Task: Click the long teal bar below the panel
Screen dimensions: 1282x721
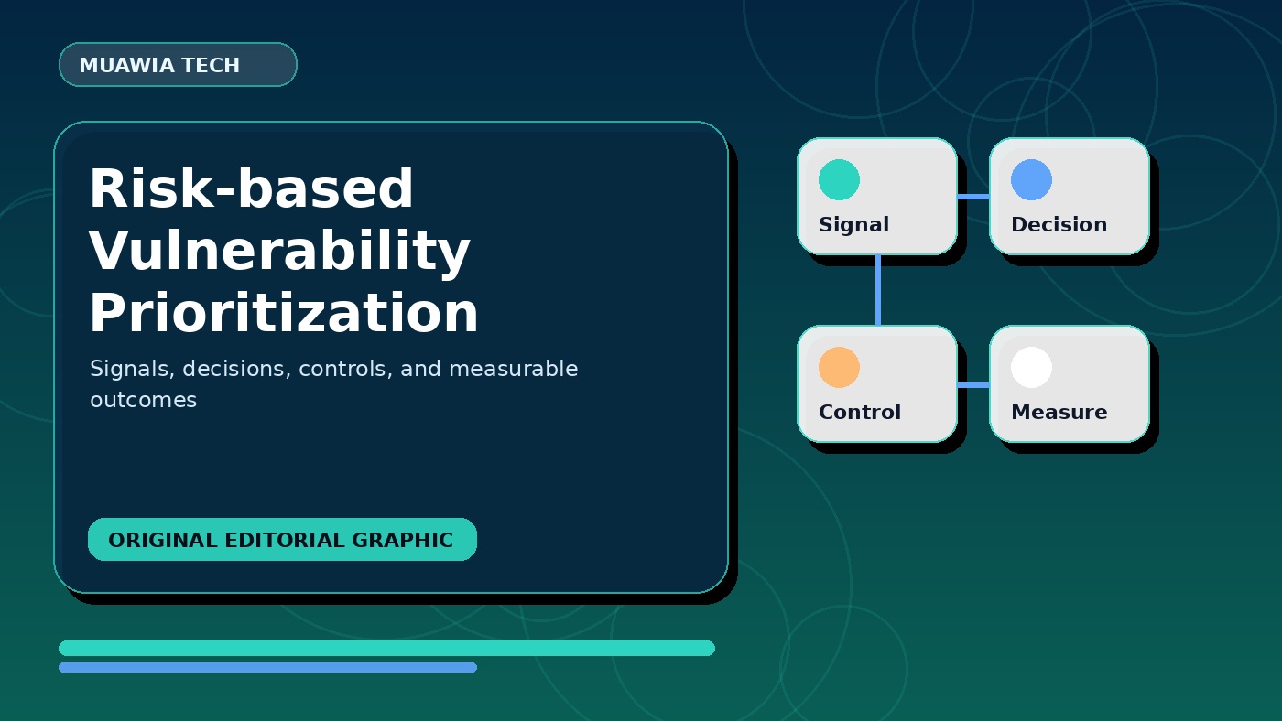Action: pos(386,648)
